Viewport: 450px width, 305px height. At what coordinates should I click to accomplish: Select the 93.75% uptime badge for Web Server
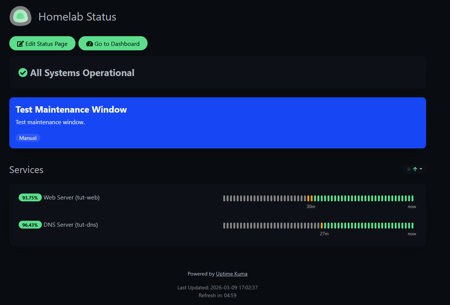point(30,197)
